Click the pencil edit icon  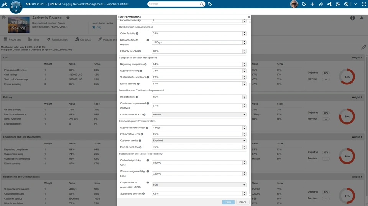[x=363, y=47]
